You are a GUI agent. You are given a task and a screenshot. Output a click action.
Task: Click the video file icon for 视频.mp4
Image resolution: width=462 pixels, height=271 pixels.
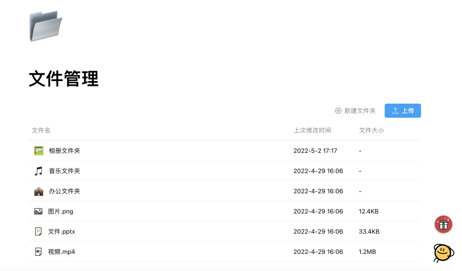(x=38, y=252)
